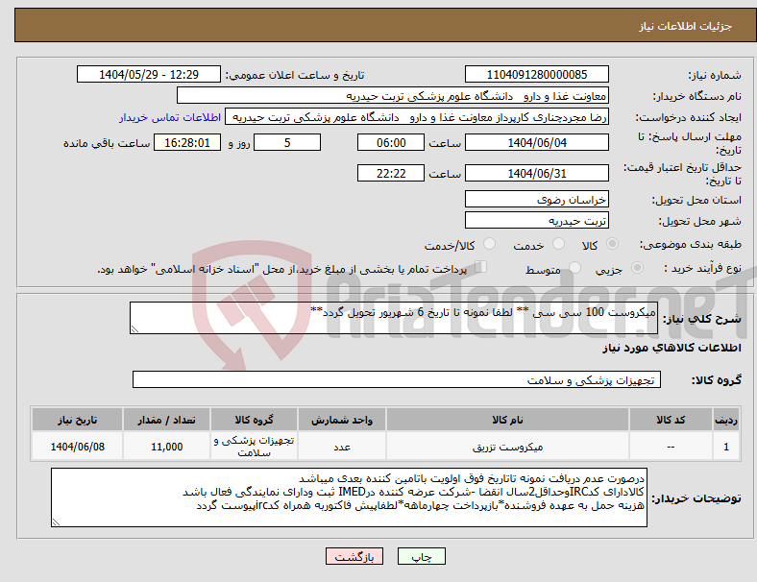Click the validity hour field 22:22

click(391, 173)
